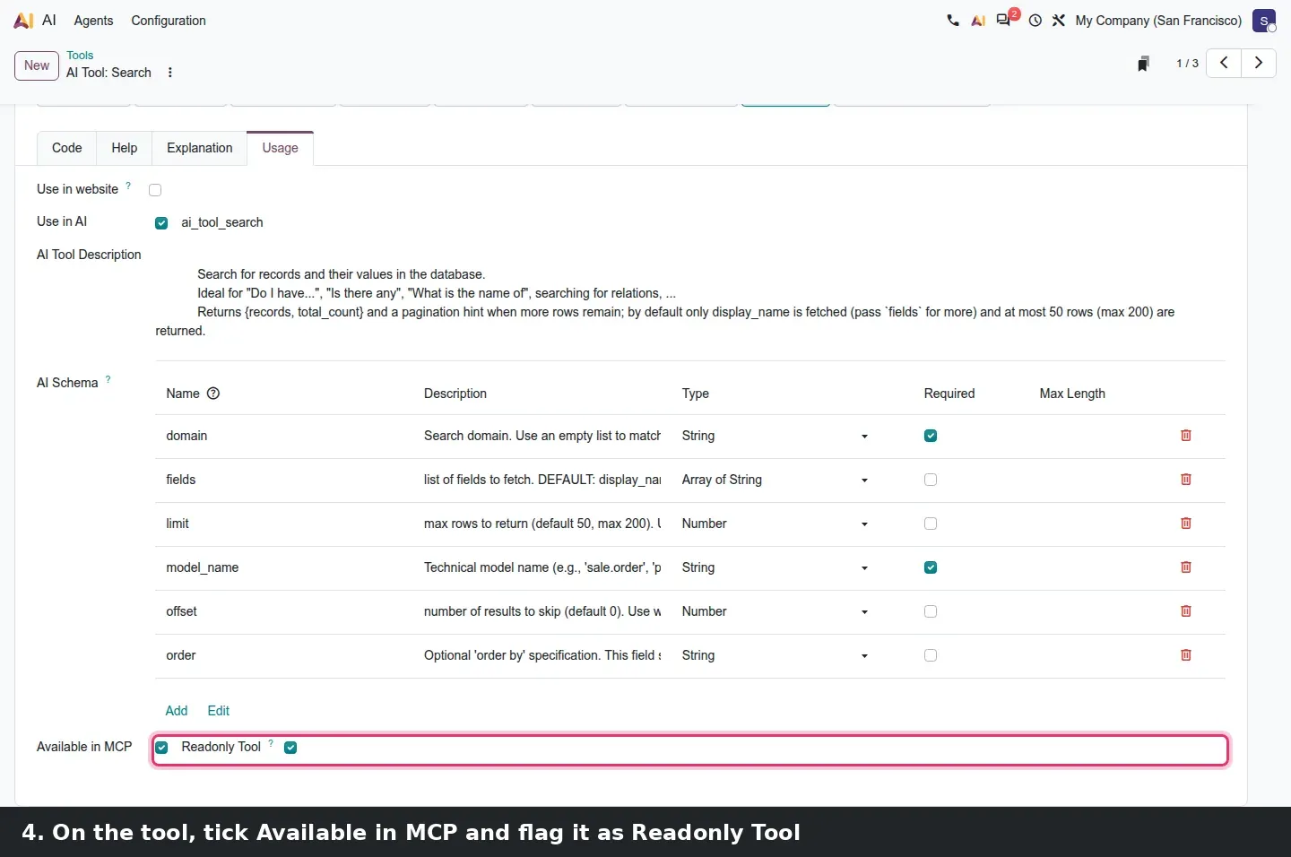Open the debug tools icon
This screenshot has height=857, width=1291.
[x=1059, y=21]
